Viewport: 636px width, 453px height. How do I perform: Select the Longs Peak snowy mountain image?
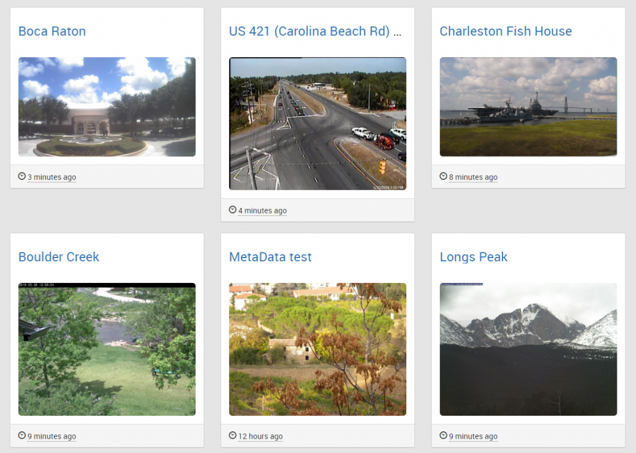pos(528,349)
